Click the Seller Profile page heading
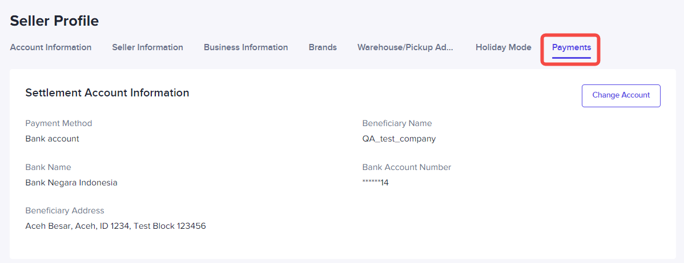 [54, 21]
